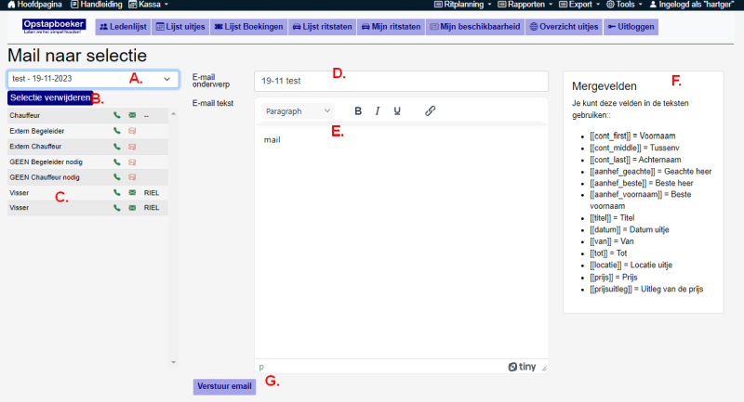Go to the Ledenlijst tab
This screenshot has height=402, width=744.
122,27
